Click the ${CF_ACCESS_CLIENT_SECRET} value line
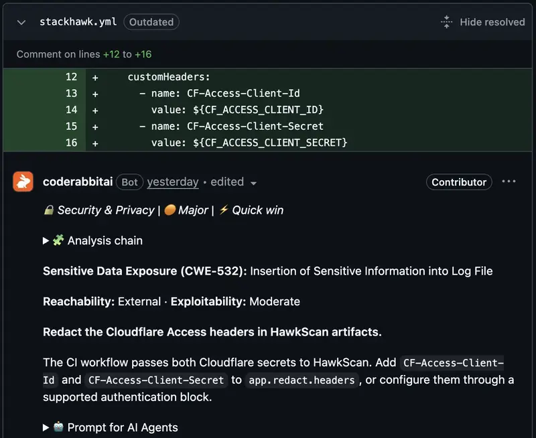 coord(249,143)
